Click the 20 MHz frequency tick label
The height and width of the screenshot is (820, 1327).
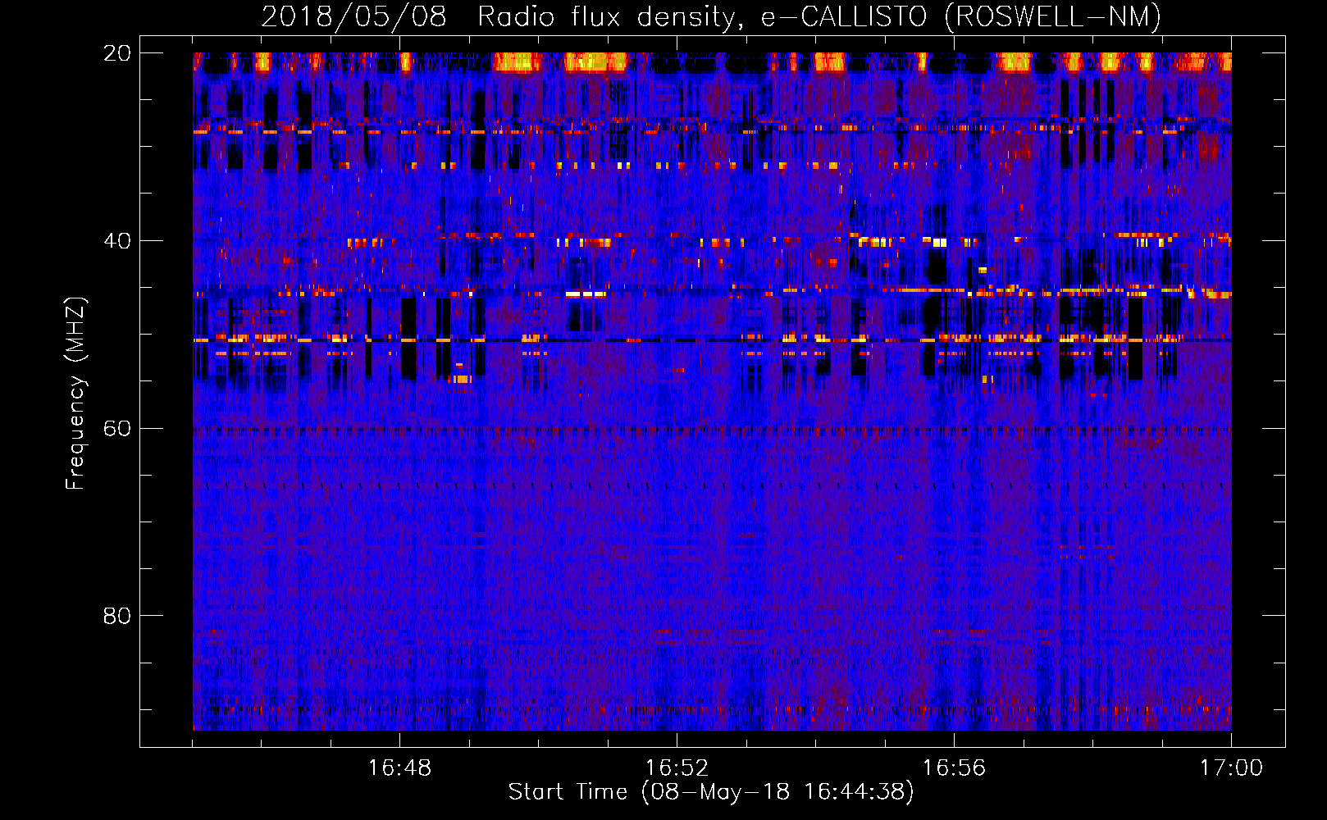[x=117, y=53]
